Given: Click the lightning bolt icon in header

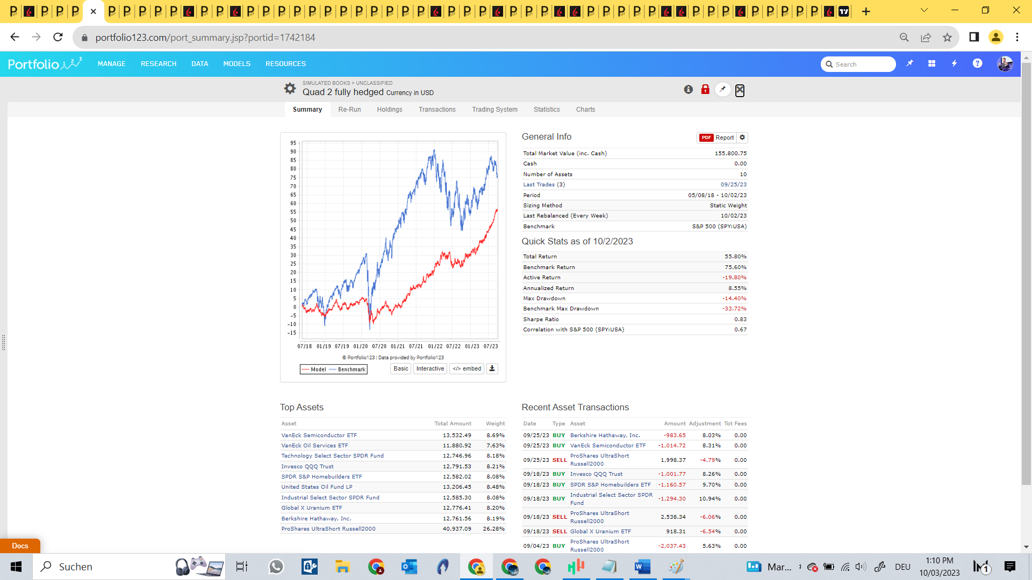Looking at the screenshot, I should click(954, 63).
